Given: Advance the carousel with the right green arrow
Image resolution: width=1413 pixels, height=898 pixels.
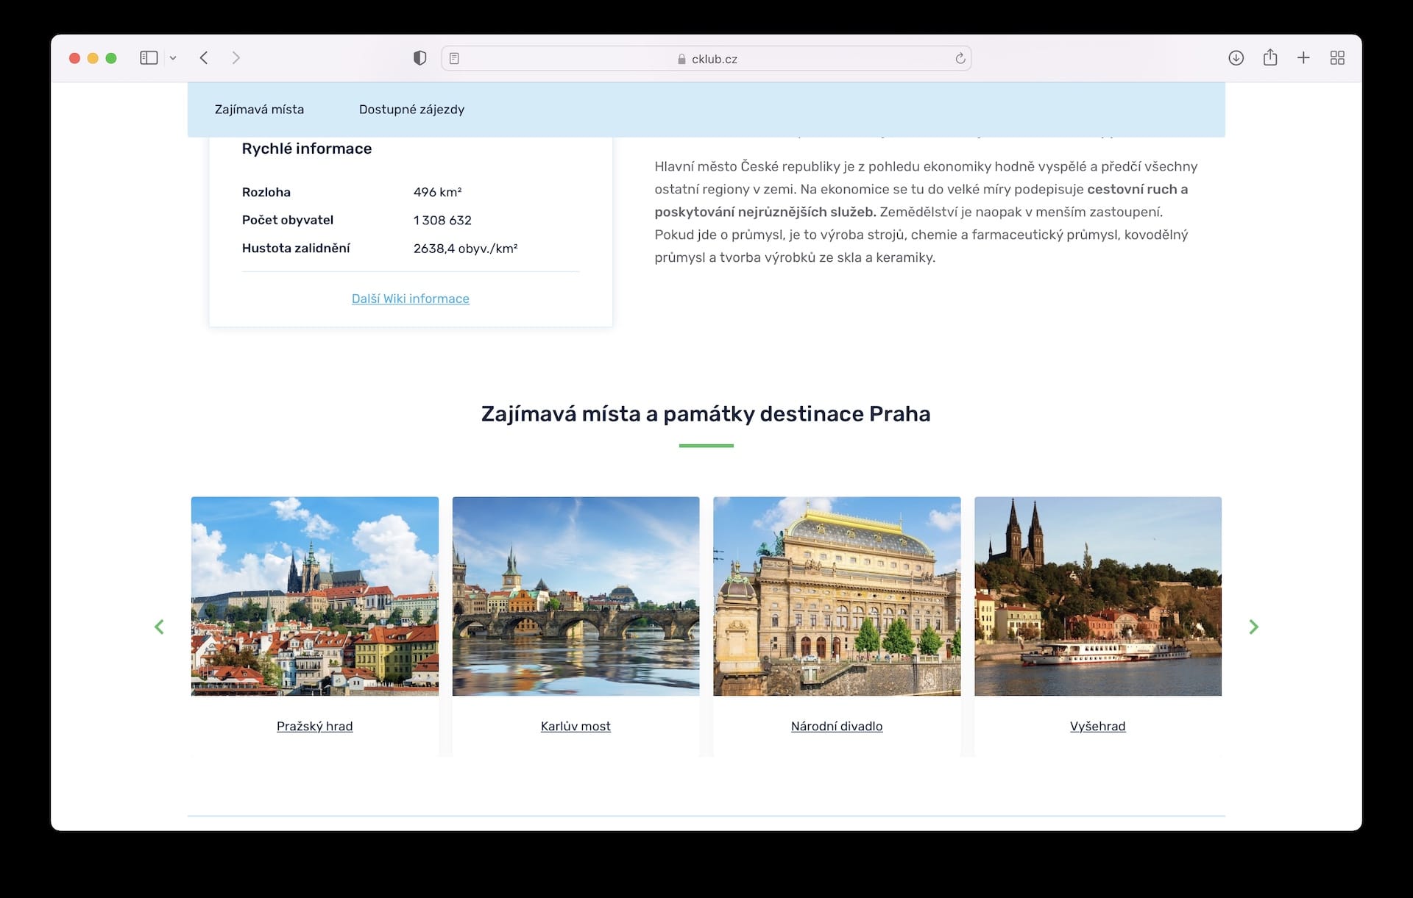Looking at the screenshot, I should (x=1253, y=627).
